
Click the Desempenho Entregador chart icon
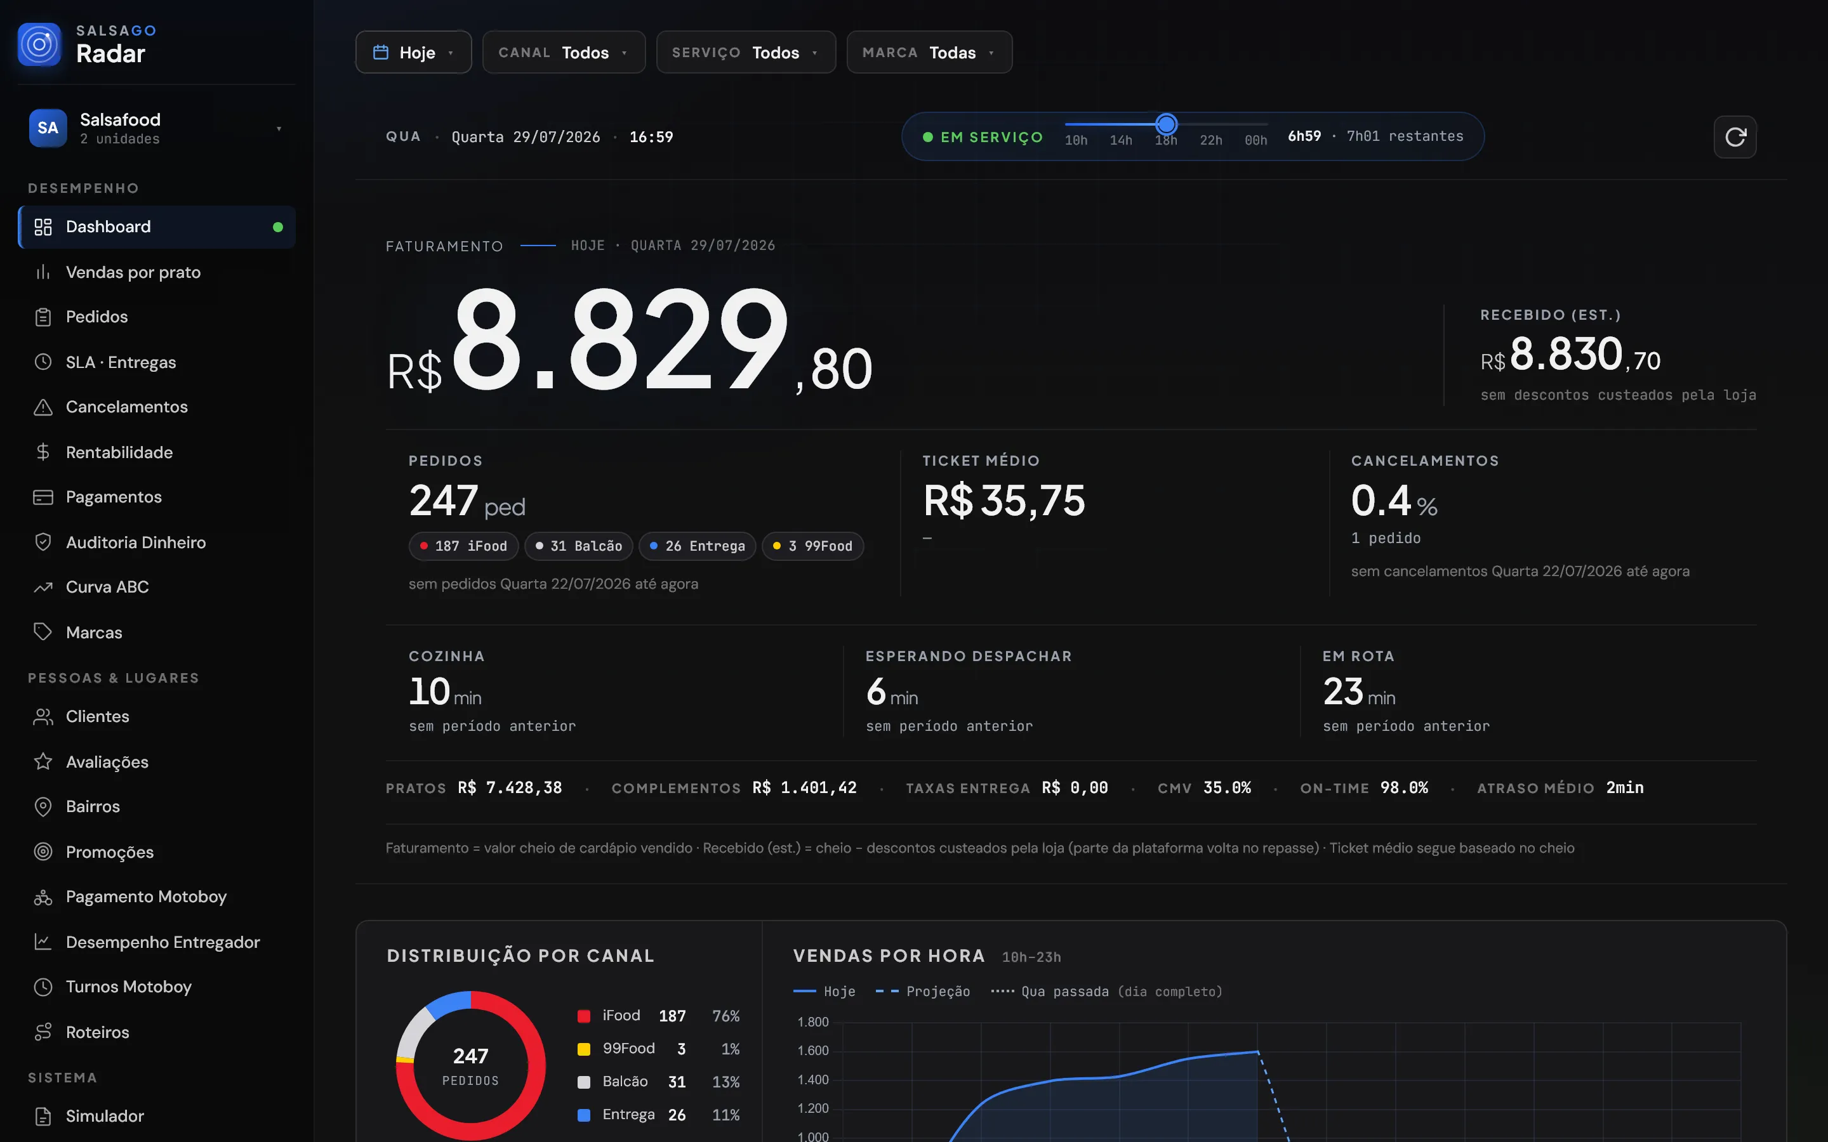[43, 942]
